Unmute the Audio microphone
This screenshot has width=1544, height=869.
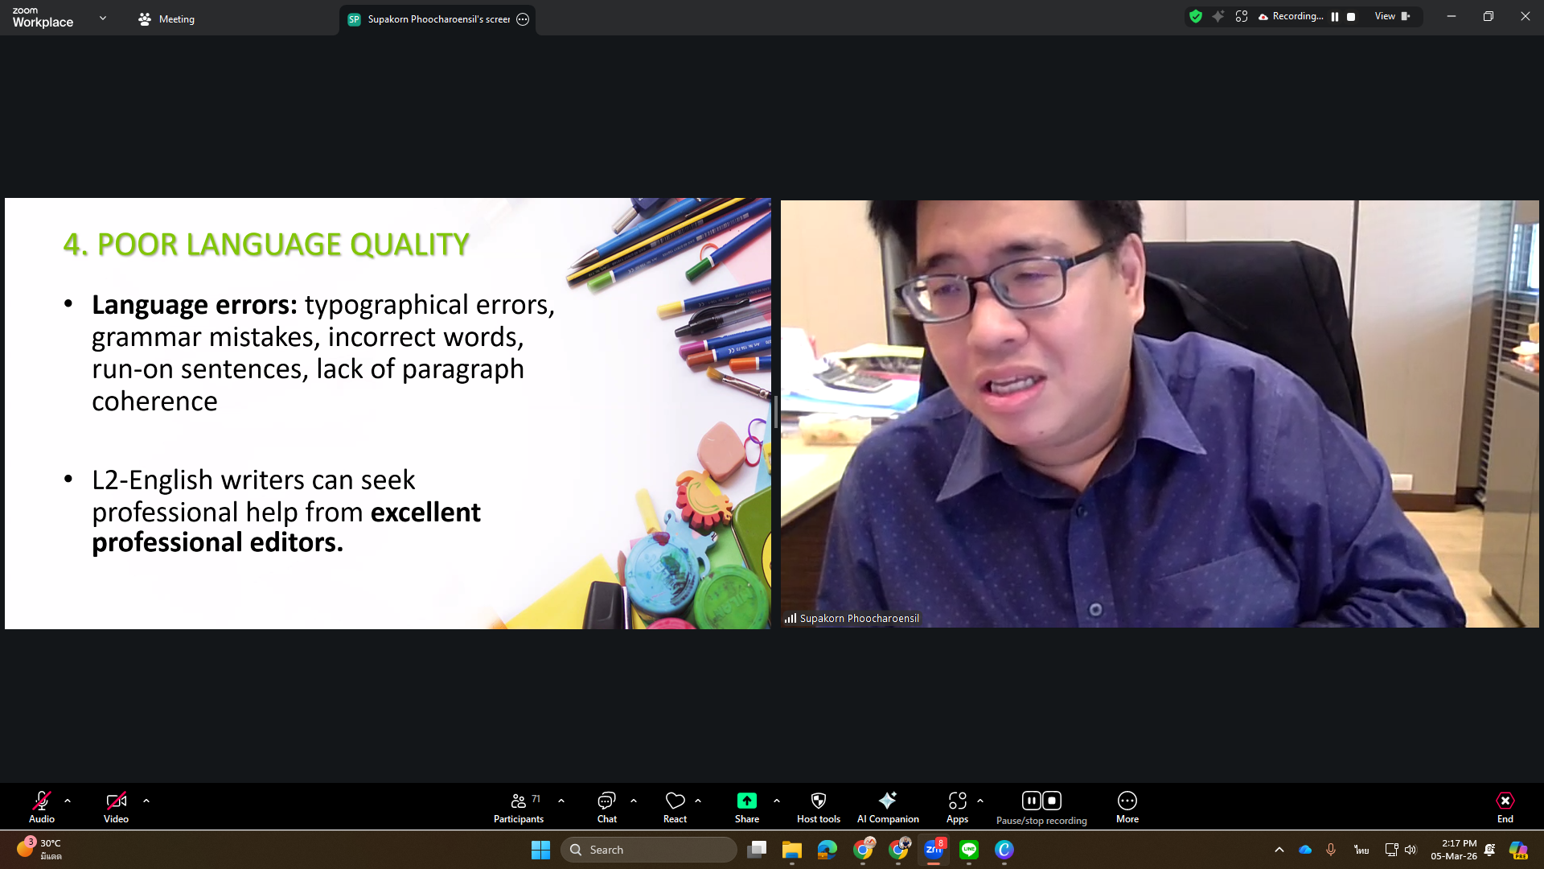point(42,807)
